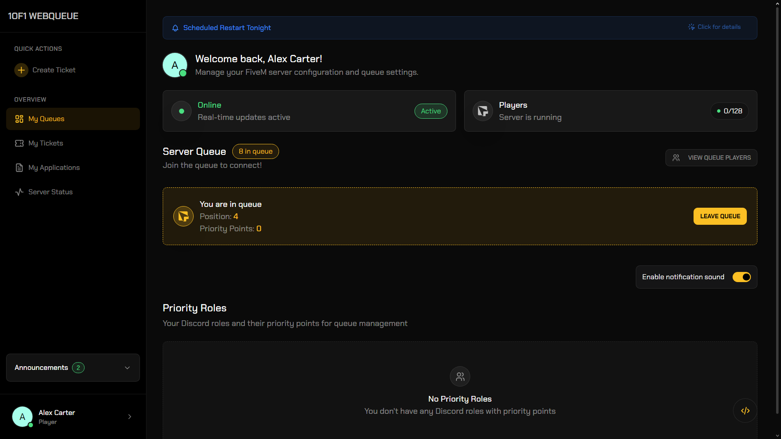781x439 pixels.
Task: Click the My Queues grid icon
Action: (19, 119)
